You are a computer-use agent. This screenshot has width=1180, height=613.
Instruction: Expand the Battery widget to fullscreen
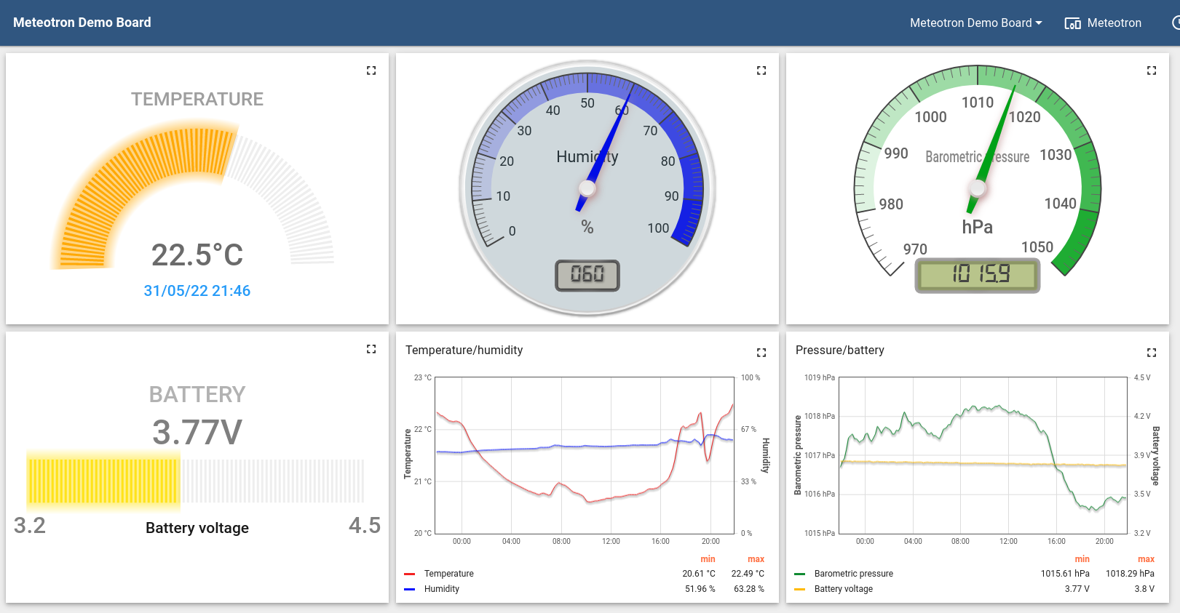371,349
